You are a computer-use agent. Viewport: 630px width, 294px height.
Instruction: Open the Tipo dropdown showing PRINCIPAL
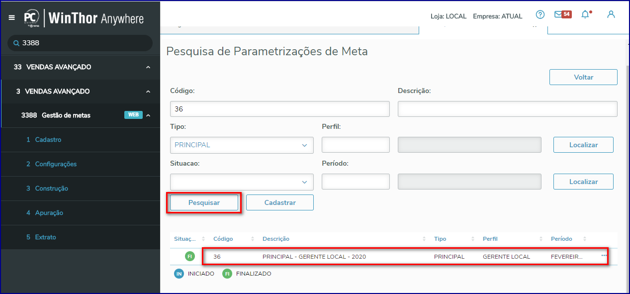(242, 145)
